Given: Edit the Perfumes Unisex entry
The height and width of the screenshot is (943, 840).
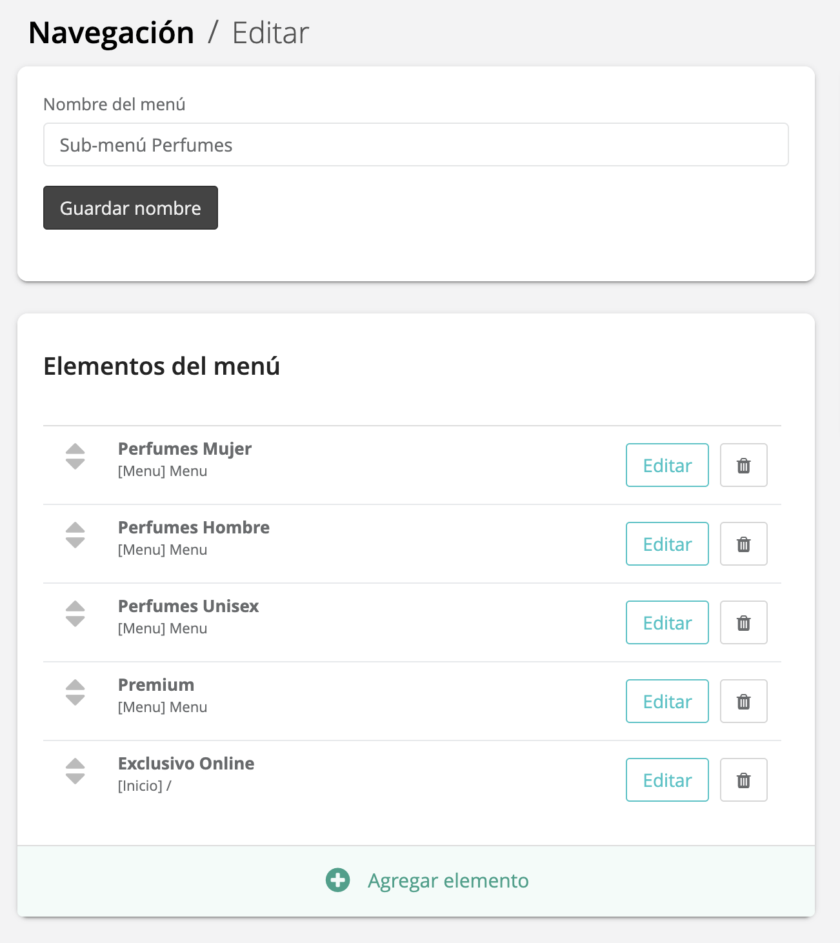Looking at the screenshot, I should [x=667, y=622].
